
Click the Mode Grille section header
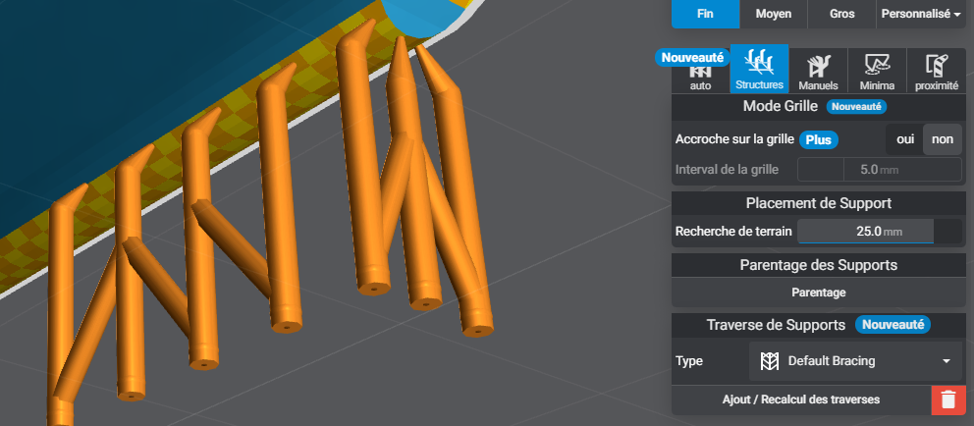[781, 106]
